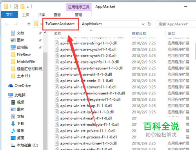This screenshot has width=196, height=150.
Task: Open the 桌面 folder
Action: [x=20, y=138]
